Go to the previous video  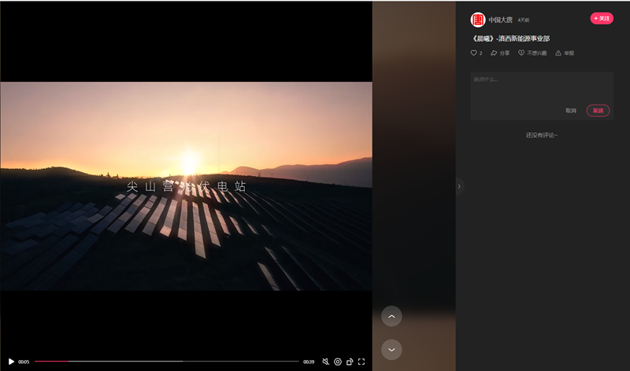pyautogui.click(x=391, y=316)
